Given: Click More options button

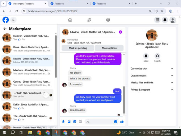Looking at the screenshot, I should [109, 48].
